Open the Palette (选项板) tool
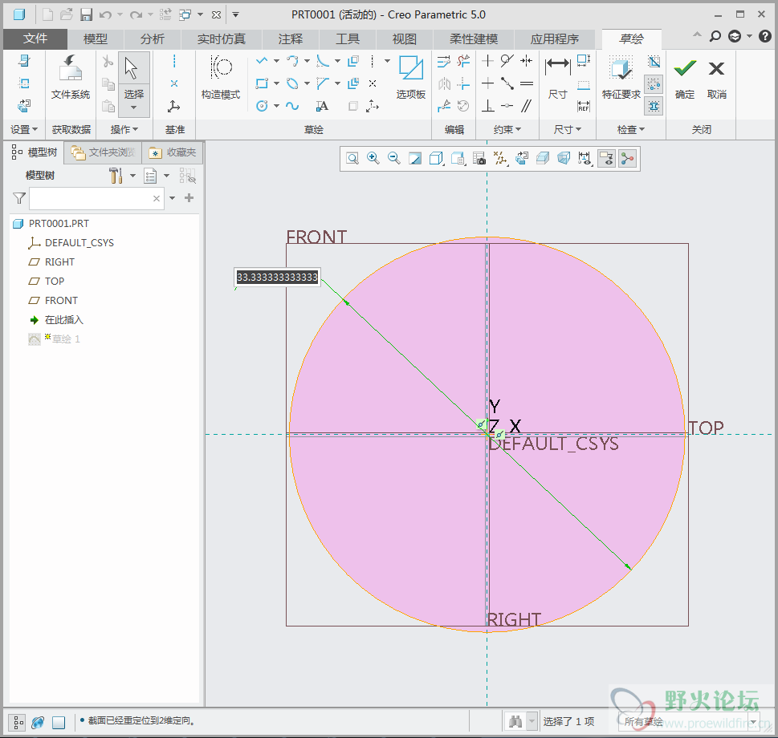 pos(411,77)
